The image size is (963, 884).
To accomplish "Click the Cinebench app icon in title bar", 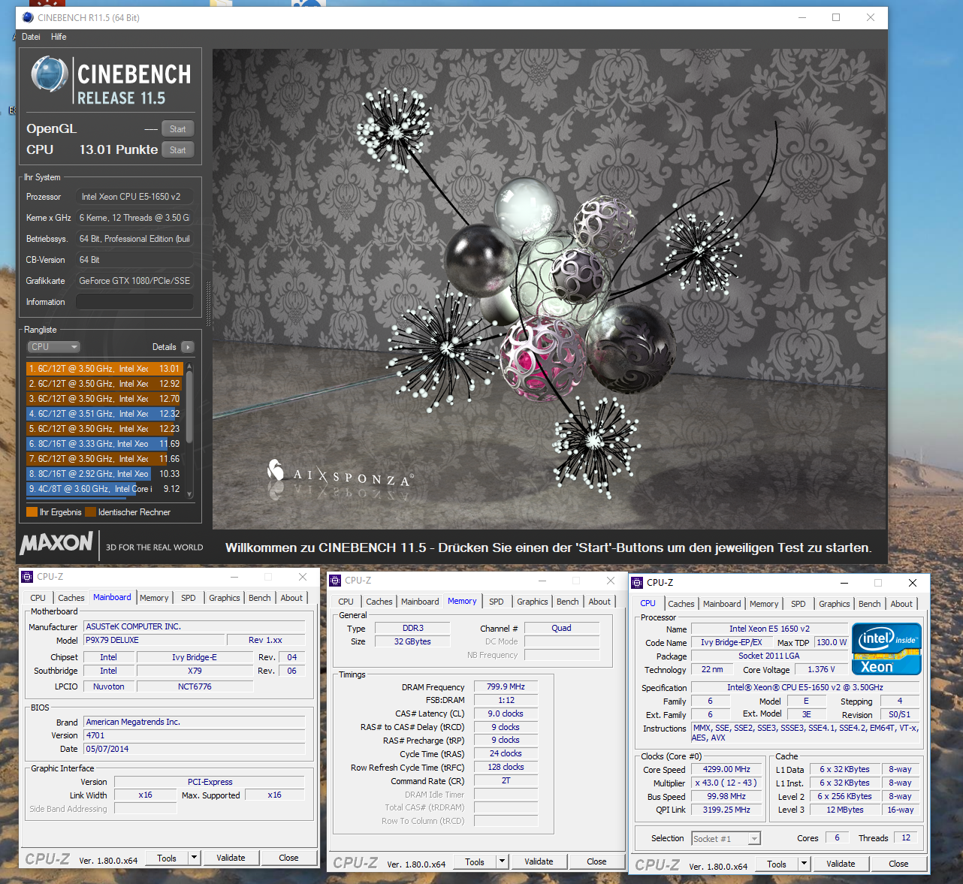I will pos(28,17).
